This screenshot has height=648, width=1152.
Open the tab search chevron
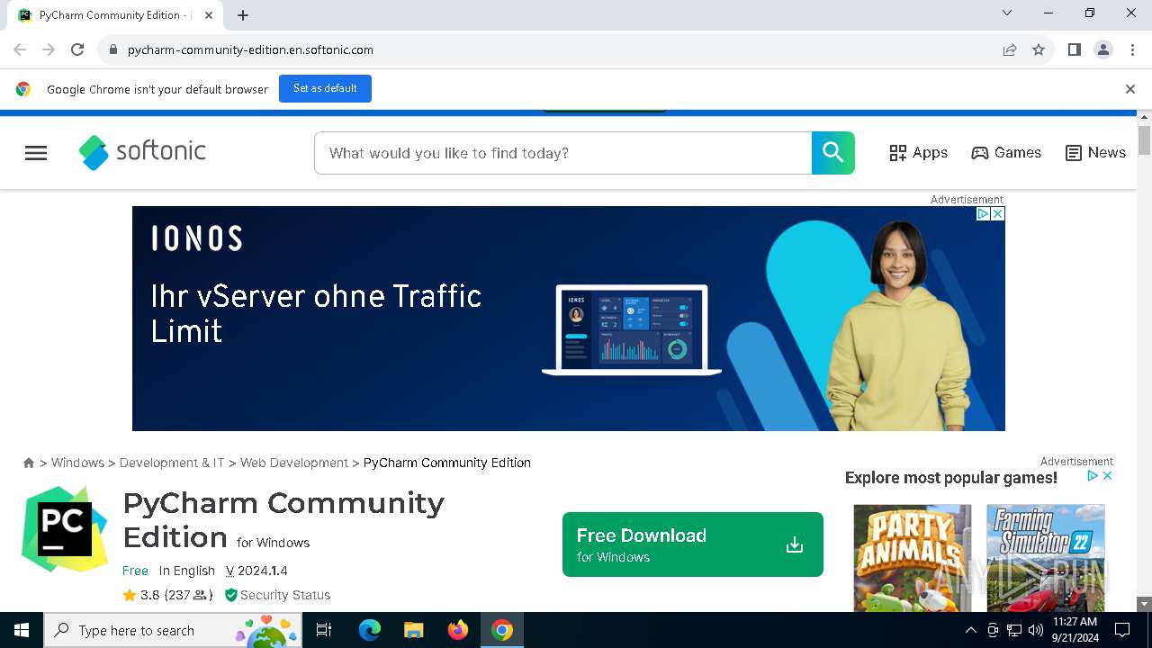tap(1007, 13)
